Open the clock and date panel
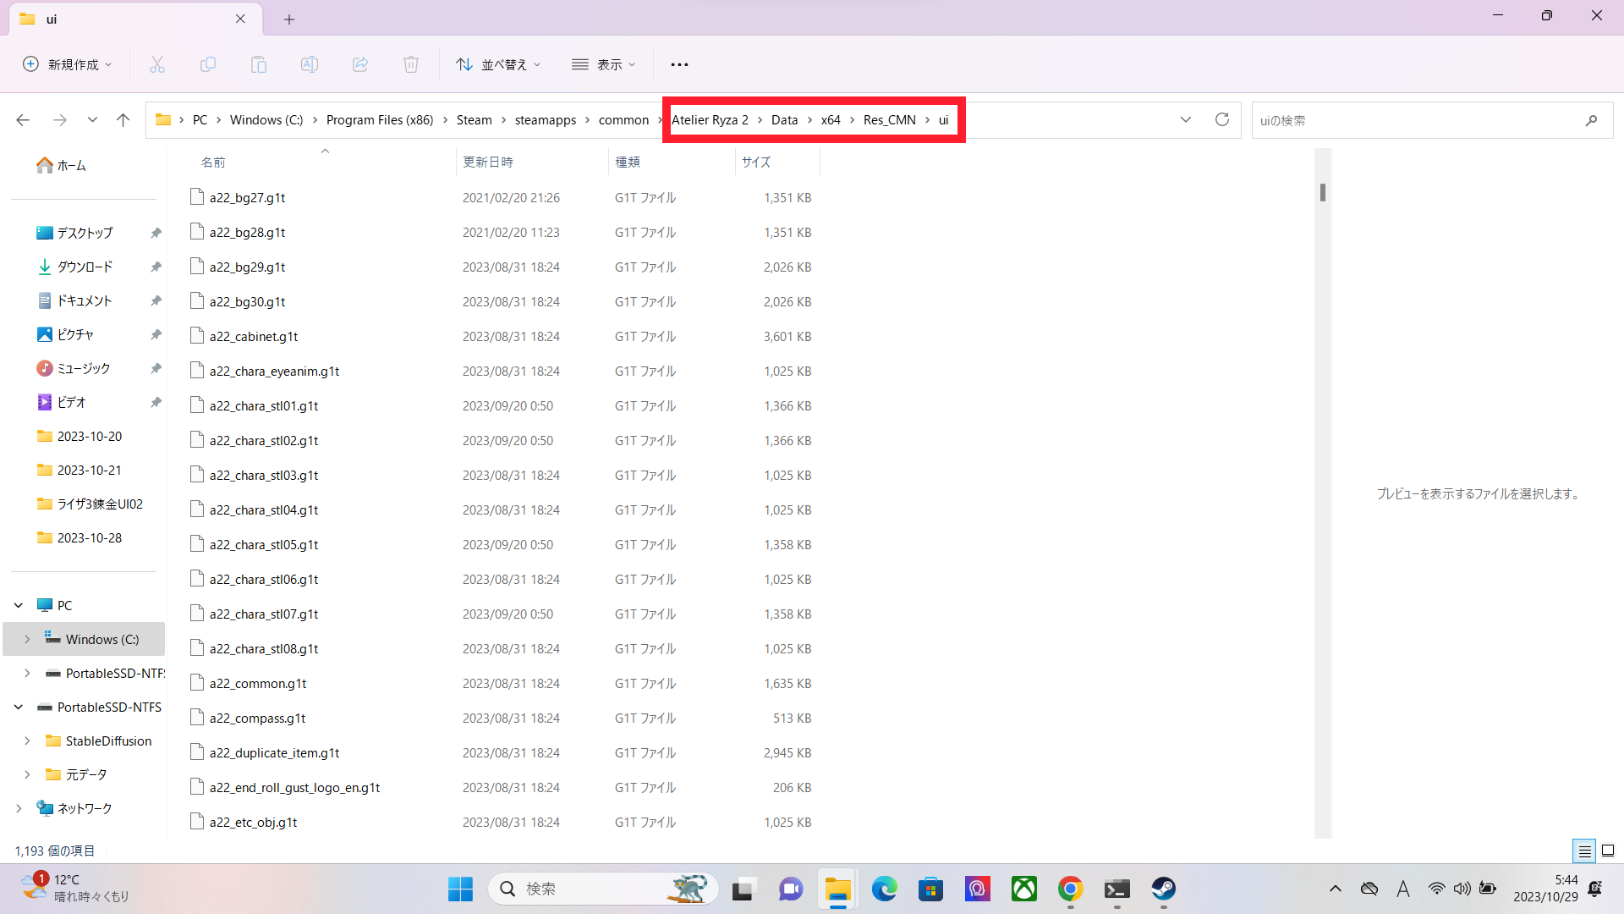1624x914 pixels. tap(1545, 889)
